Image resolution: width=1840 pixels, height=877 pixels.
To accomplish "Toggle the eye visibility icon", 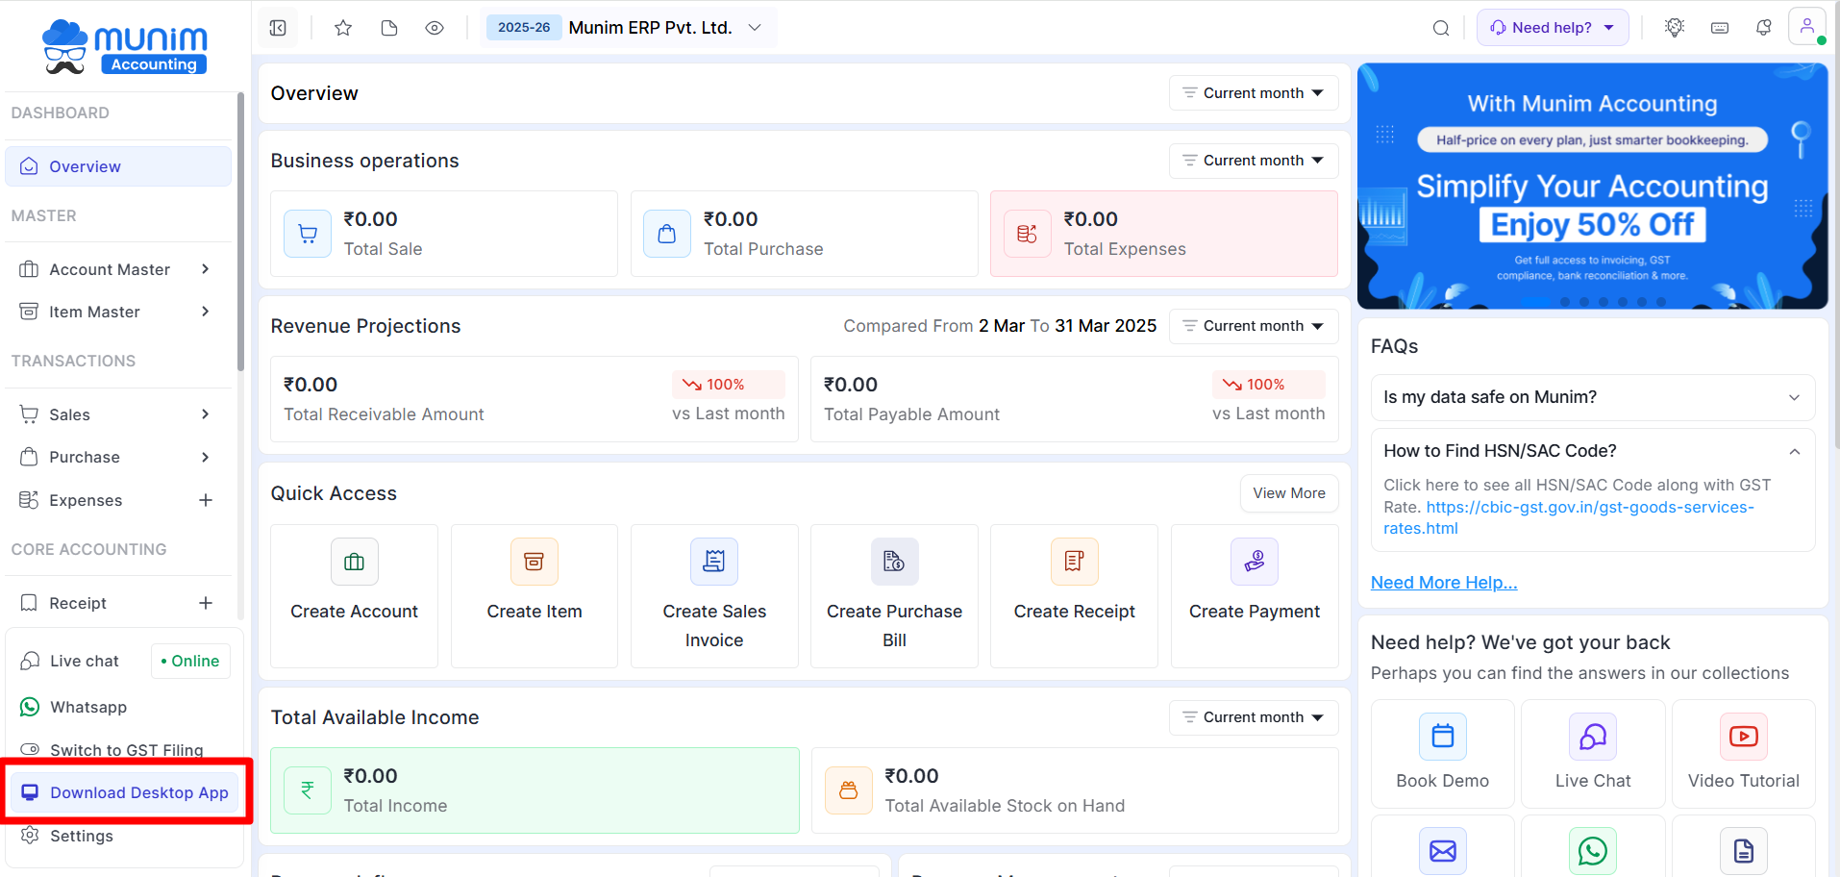I will pyautogui.click(x=435, y=28).
